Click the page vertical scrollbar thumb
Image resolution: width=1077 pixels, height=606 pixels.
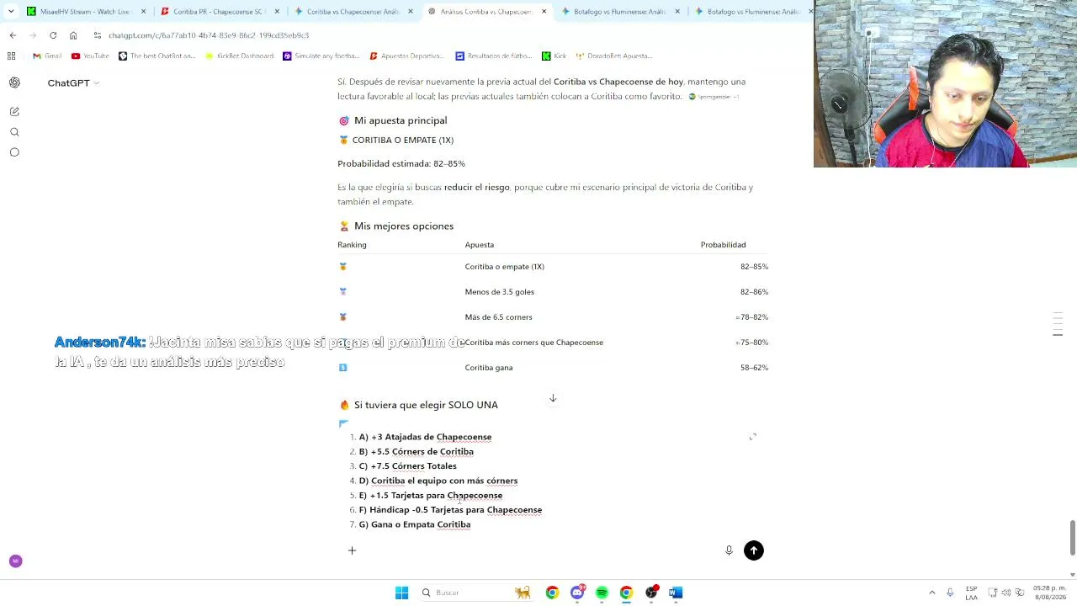pos(1072,538)
